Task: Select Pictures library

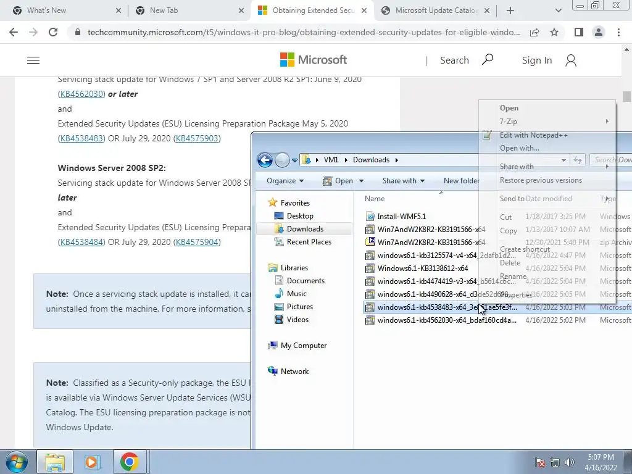Action: [299, 306]
